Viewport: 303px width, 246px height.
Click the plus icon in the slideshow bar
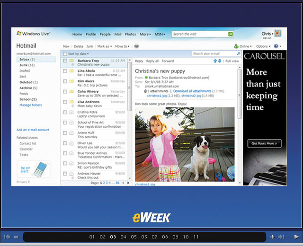pos(272,237)
